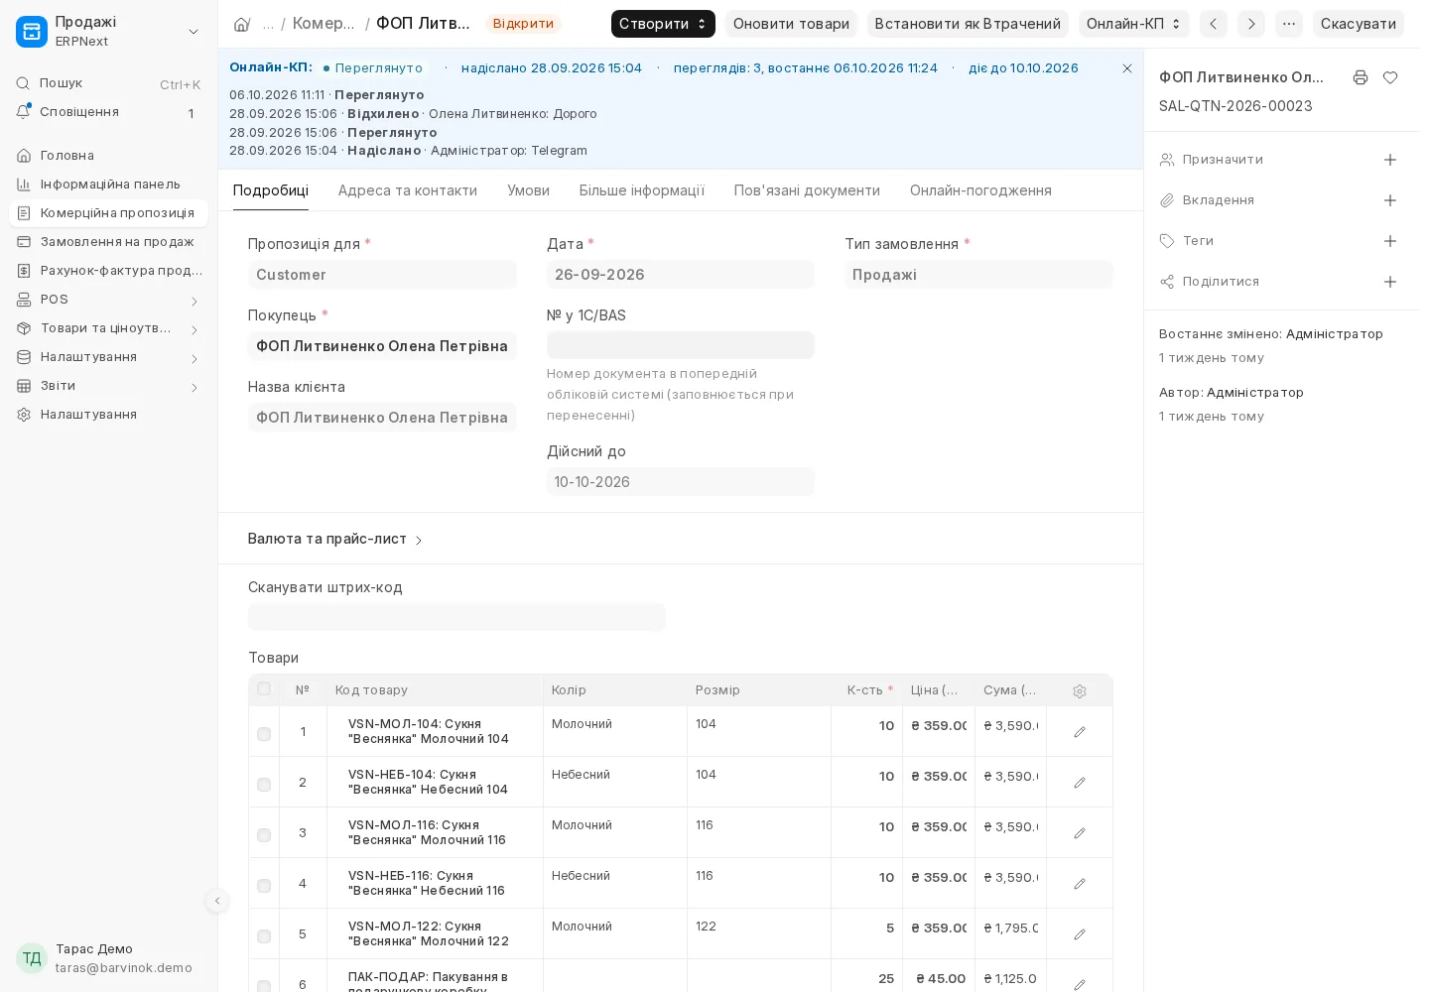Click the home breadcrumb icon

pos(241,24)
